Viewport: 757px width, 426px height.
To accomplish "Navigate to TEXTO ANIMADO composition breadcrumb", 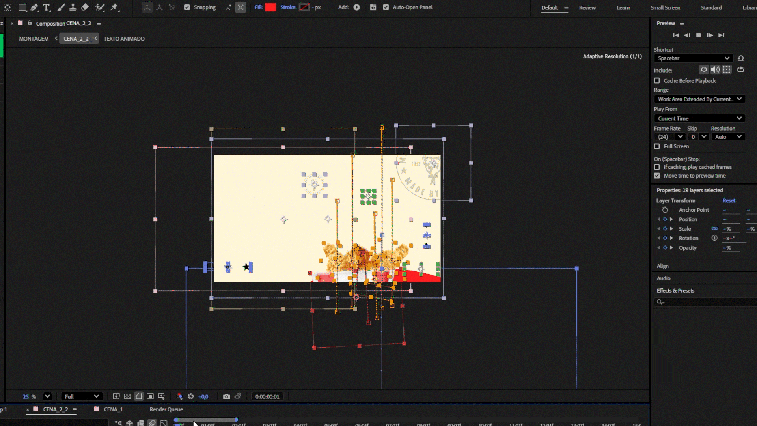I will click(124, 39).
